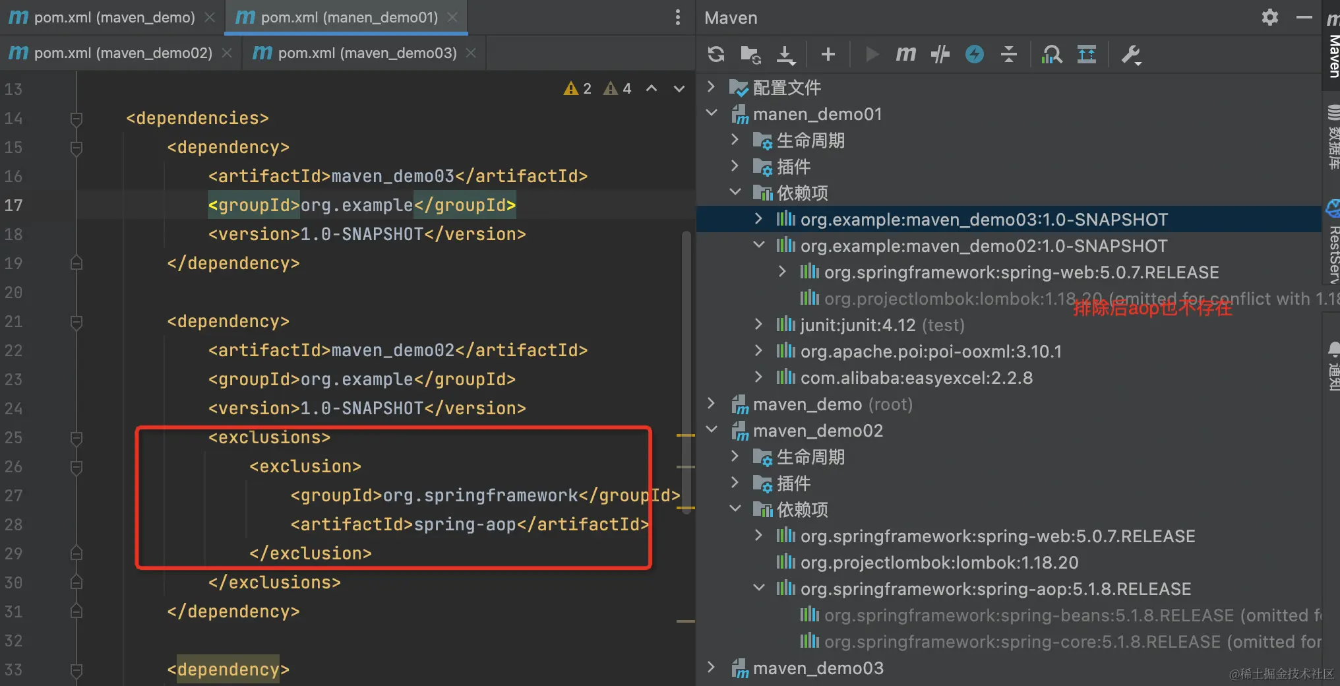Fold the dependency block at line 21
Image resolution: width=1340 pixels, height=686 pixels.
pyautogui.click(x=76, y=322)
